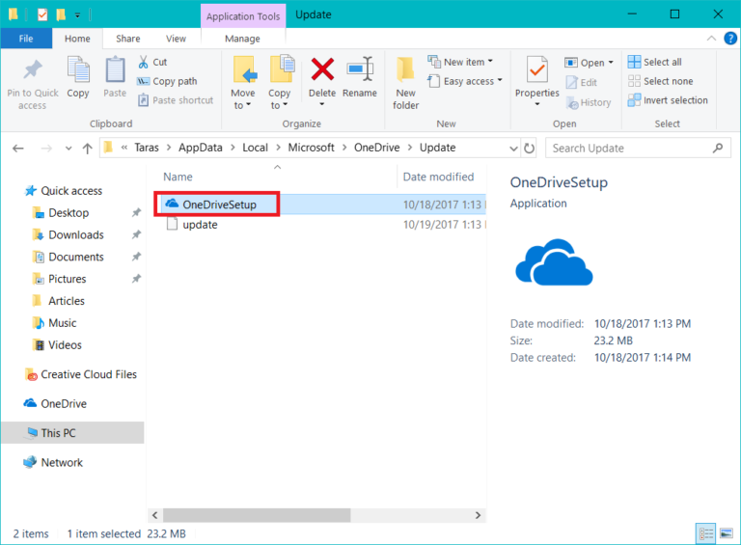
Task: Switch to the Share tab
Action: pos(128,39)
